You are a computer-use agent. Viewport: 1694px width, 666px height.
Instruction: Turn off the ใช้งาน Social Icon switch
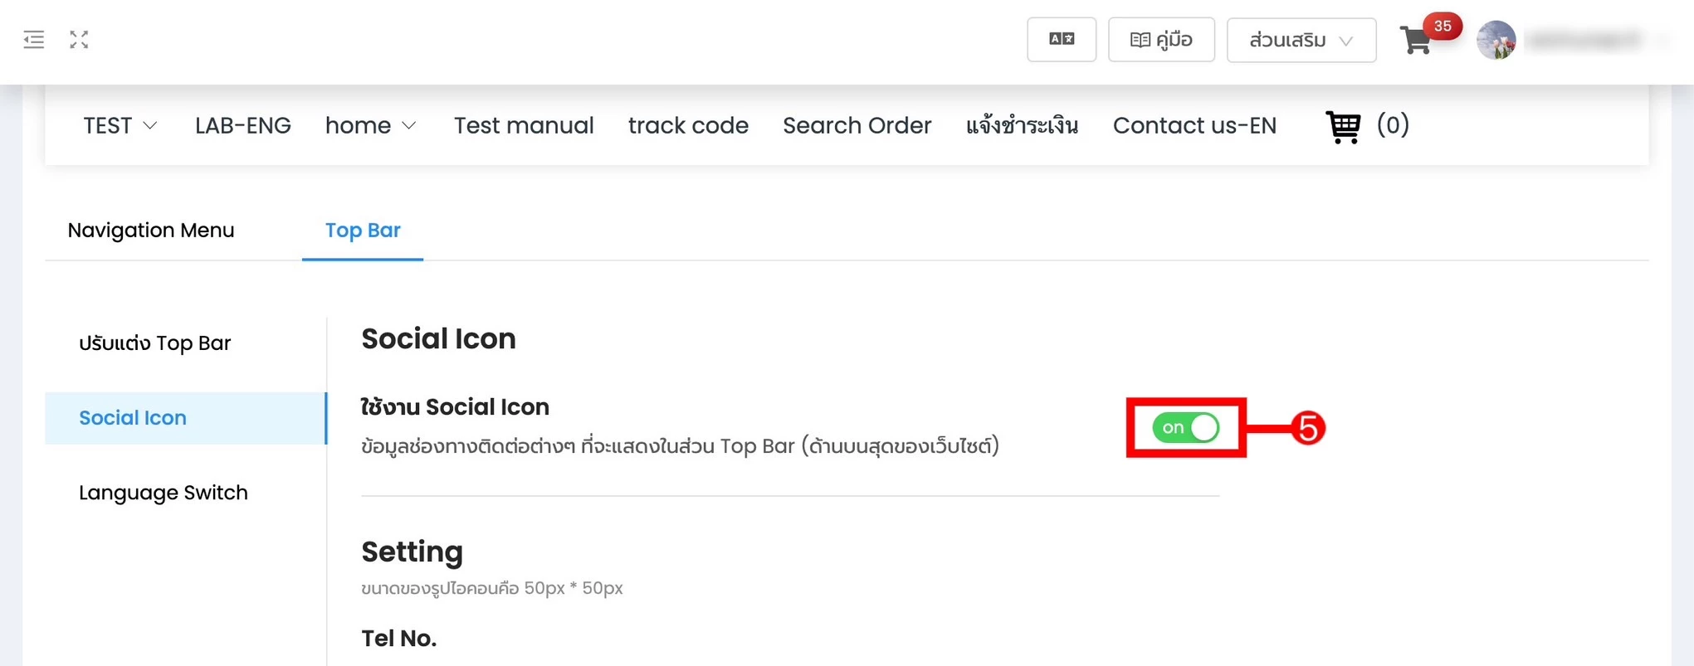coord(1185,427)
